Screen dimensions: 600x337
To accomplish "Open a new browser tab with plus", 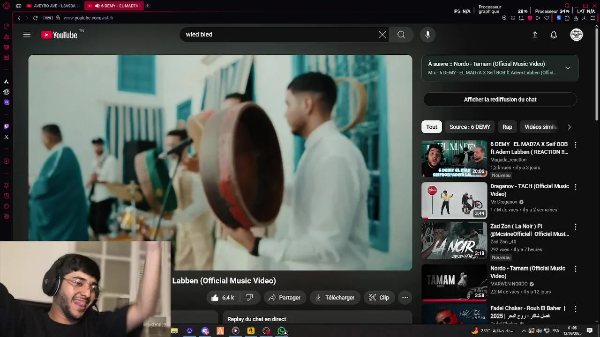I will 148,6.
